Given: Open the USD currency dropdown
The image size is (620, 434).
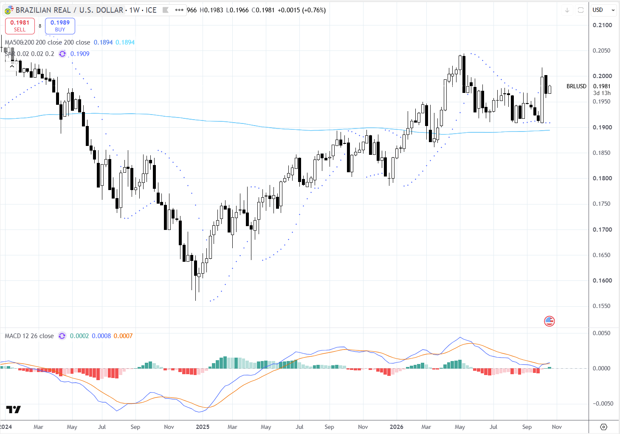Looking at the screenshot, I should (604, 10).
